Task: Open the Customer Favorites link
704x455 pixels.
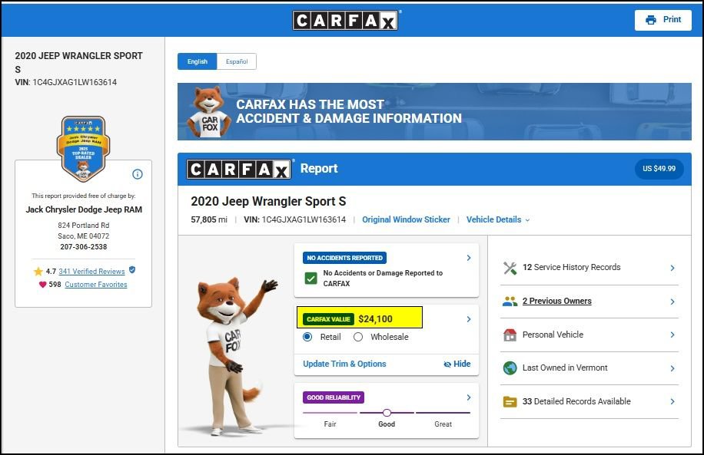Action: [95, 284]
